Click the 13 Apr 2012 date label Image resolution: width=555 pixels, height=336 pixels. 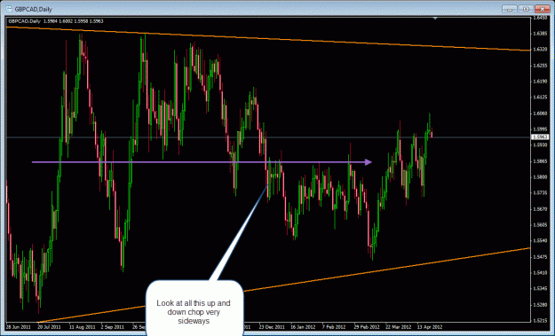pyautogui.click(x=430, y=327)
